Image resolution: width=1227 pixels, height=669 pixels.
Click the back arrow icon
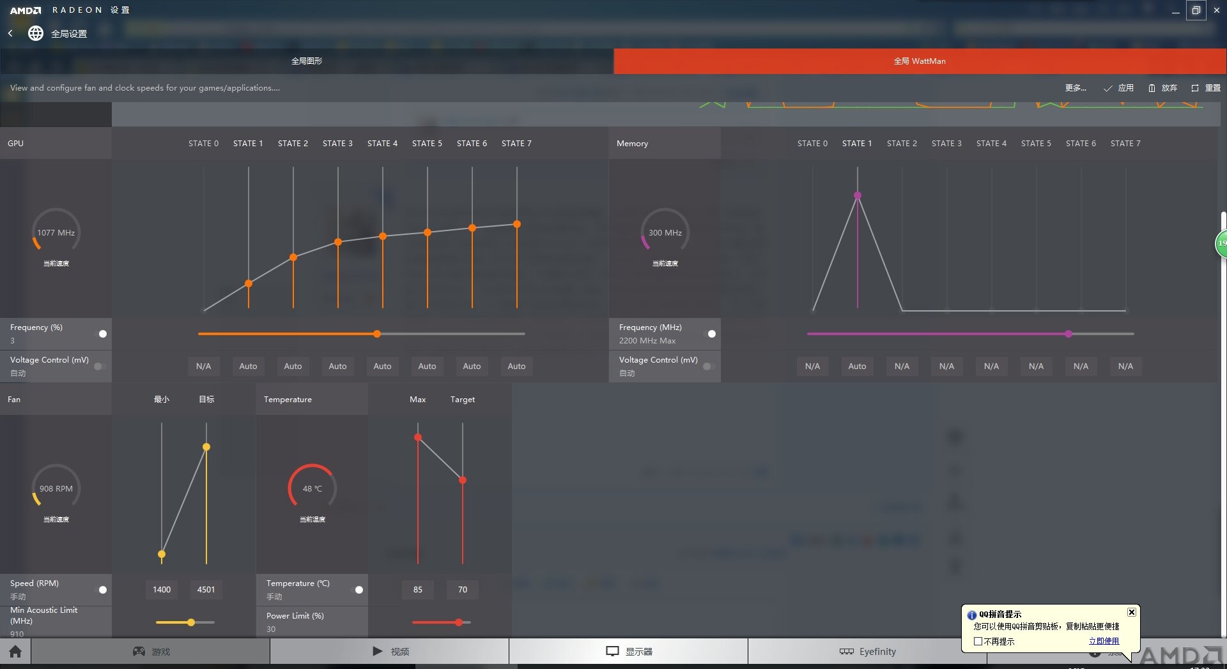10,33
